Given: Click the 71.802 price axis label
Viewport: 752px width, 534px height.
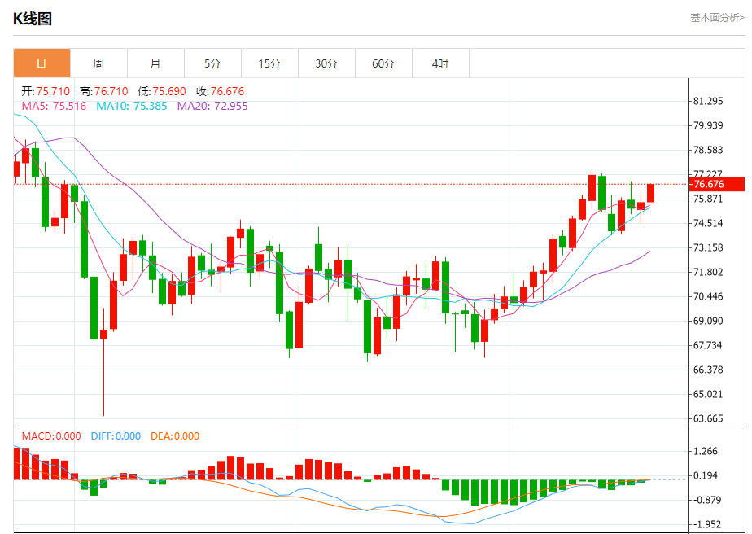Looking at the screenshot, I should click(x=708, y=272).
